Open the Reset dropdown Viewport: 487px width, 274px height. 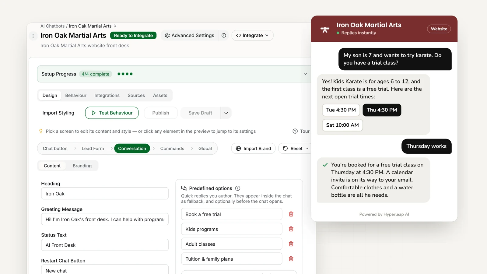(x=296, y=149)
